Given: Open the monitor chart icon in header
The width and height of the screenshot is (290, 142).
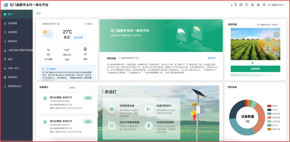Looking at the screenshot, I should [241, 5].
